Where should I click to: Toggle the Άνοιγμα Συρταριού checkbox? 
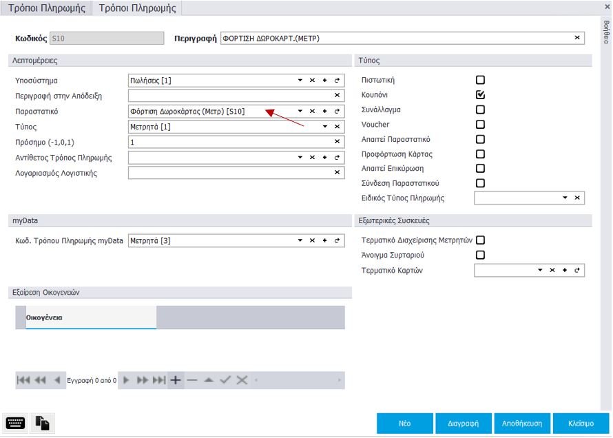click(480, 255)
